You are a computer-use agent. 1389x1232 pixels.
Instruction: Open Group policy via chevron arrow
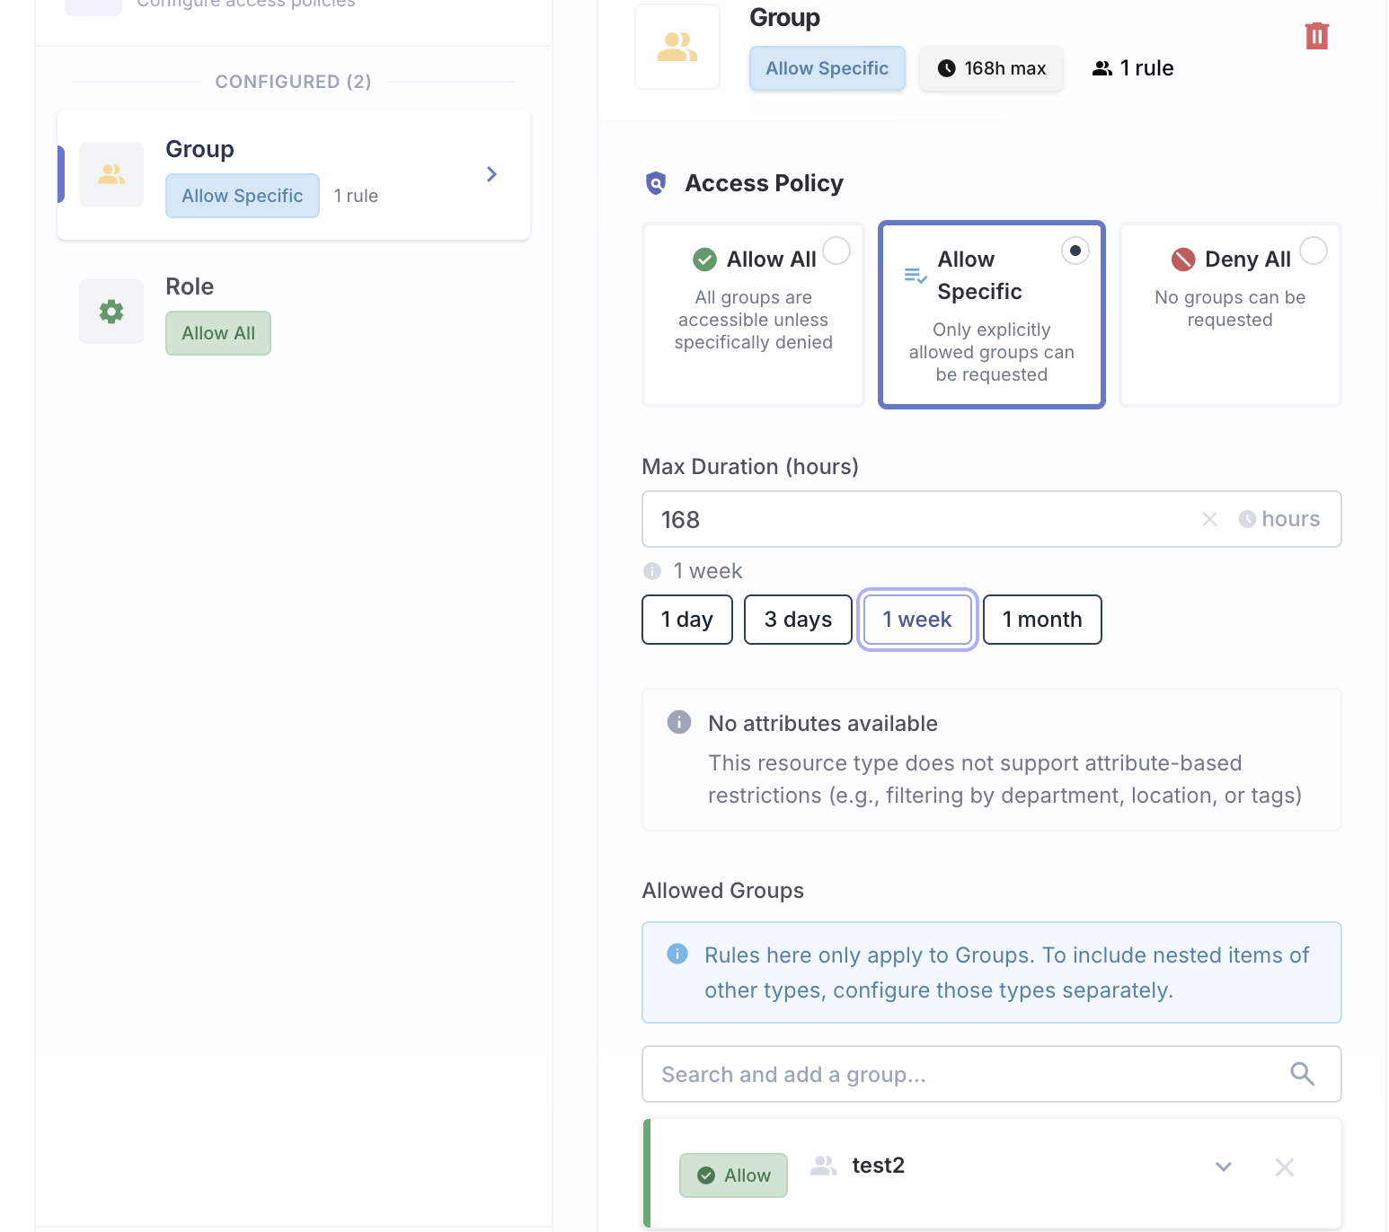point(491,174)
